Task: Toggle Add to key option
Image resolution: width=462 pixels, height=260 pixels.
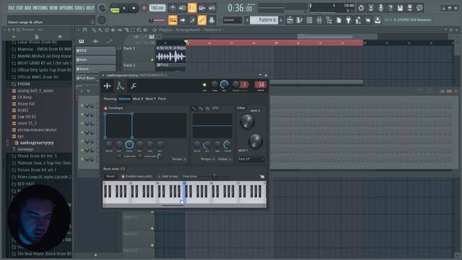Action: [168, 176]
